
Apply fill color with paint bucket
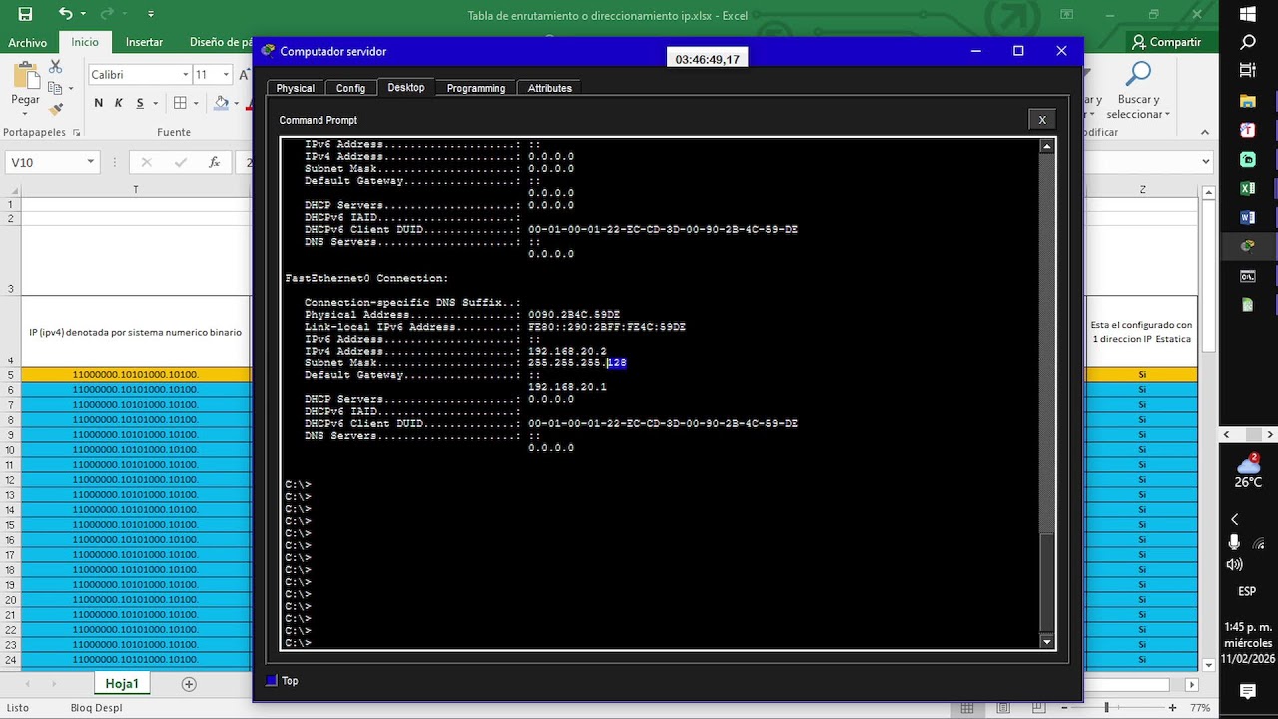(221, 103)
